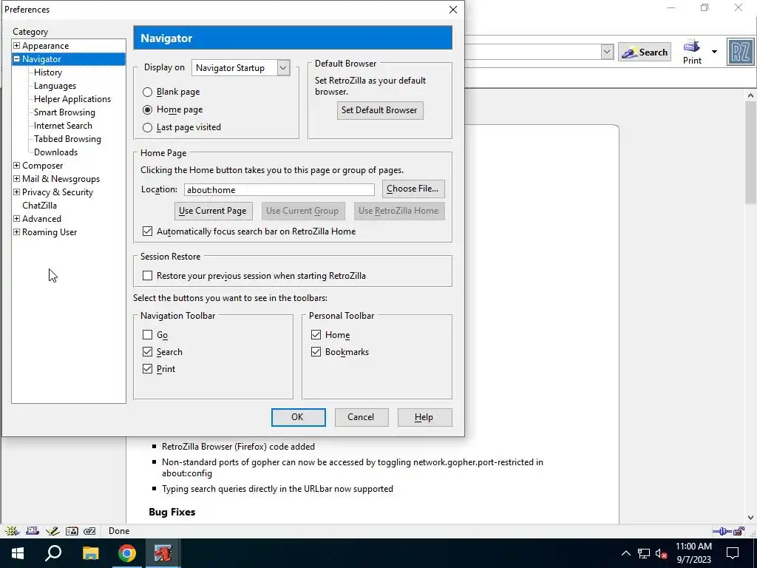The width and height of the screenshot is (757, 568).
Task: Select Languages in the category tree
Action: (x=55, y=86)
